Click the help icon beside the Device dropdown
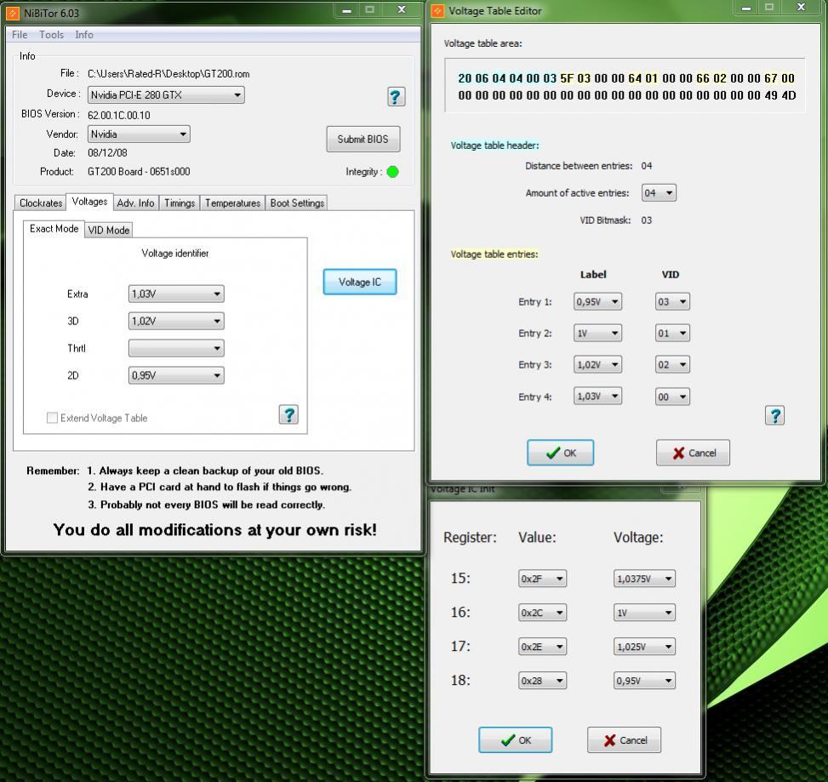 396,97
